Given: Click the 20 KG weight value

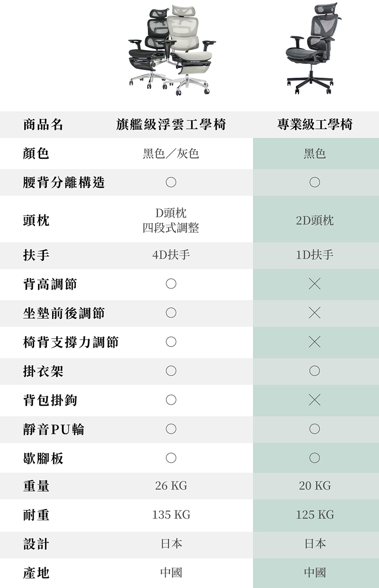Looking at the screenshot, I should 315,486.
